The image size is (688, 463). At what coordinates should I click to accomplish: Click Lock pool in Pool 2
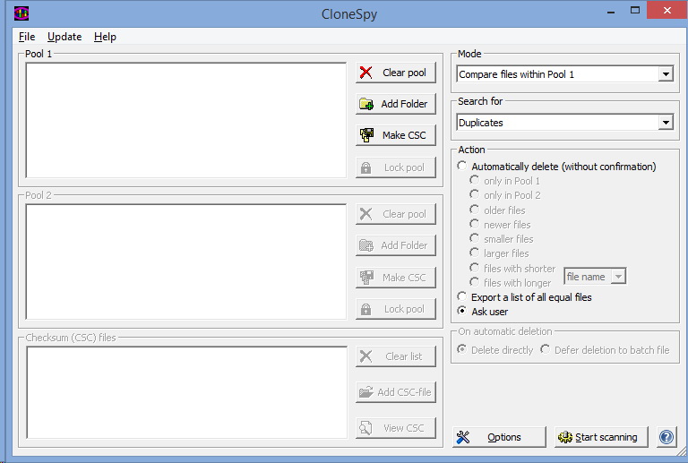[x=396, y=309]
